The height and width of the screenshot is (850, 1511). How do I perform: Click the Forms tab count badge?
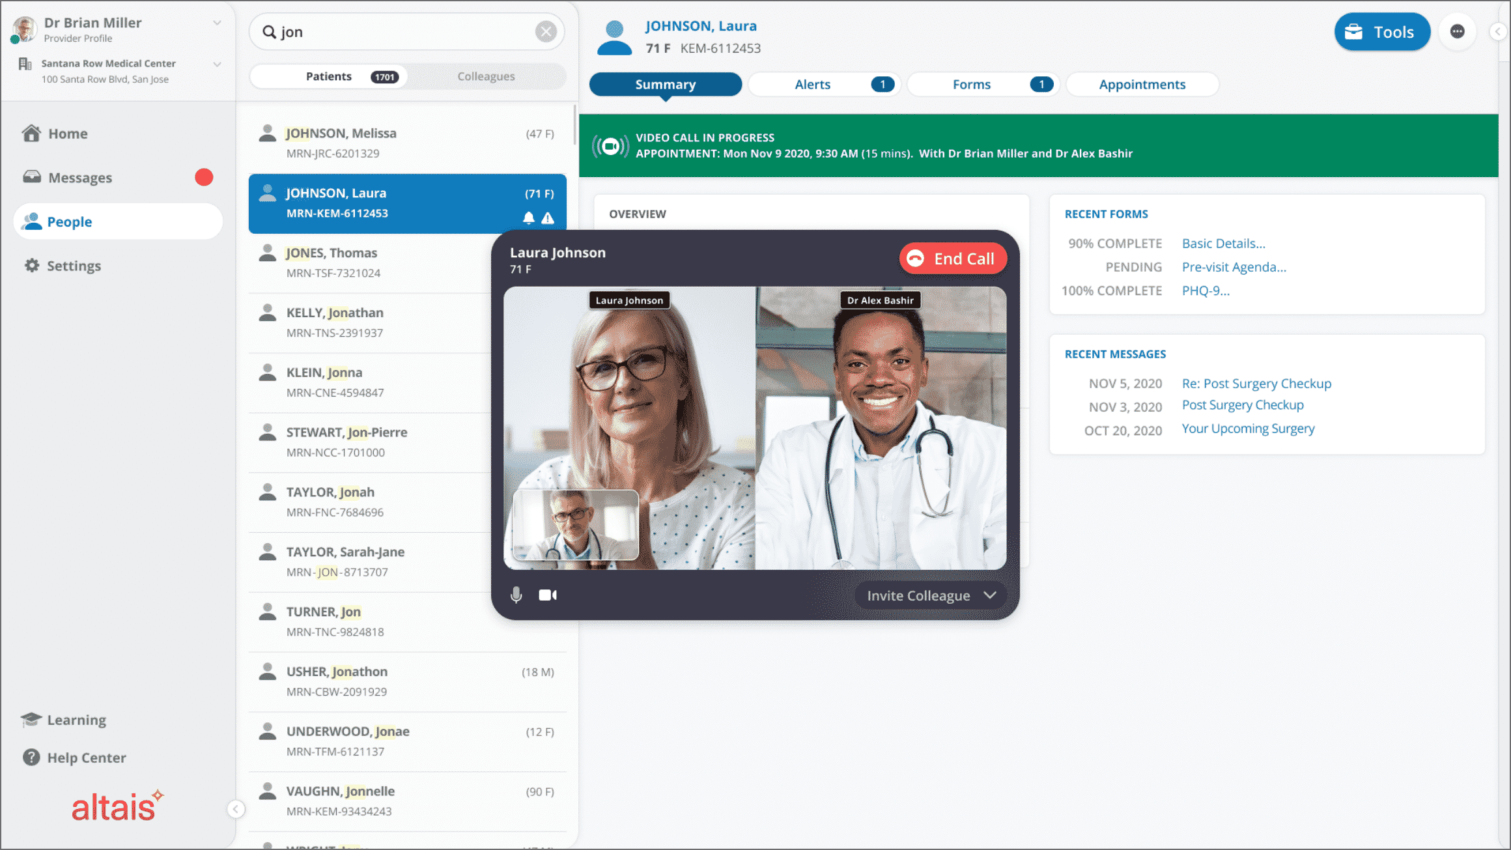pos(1041,85)
